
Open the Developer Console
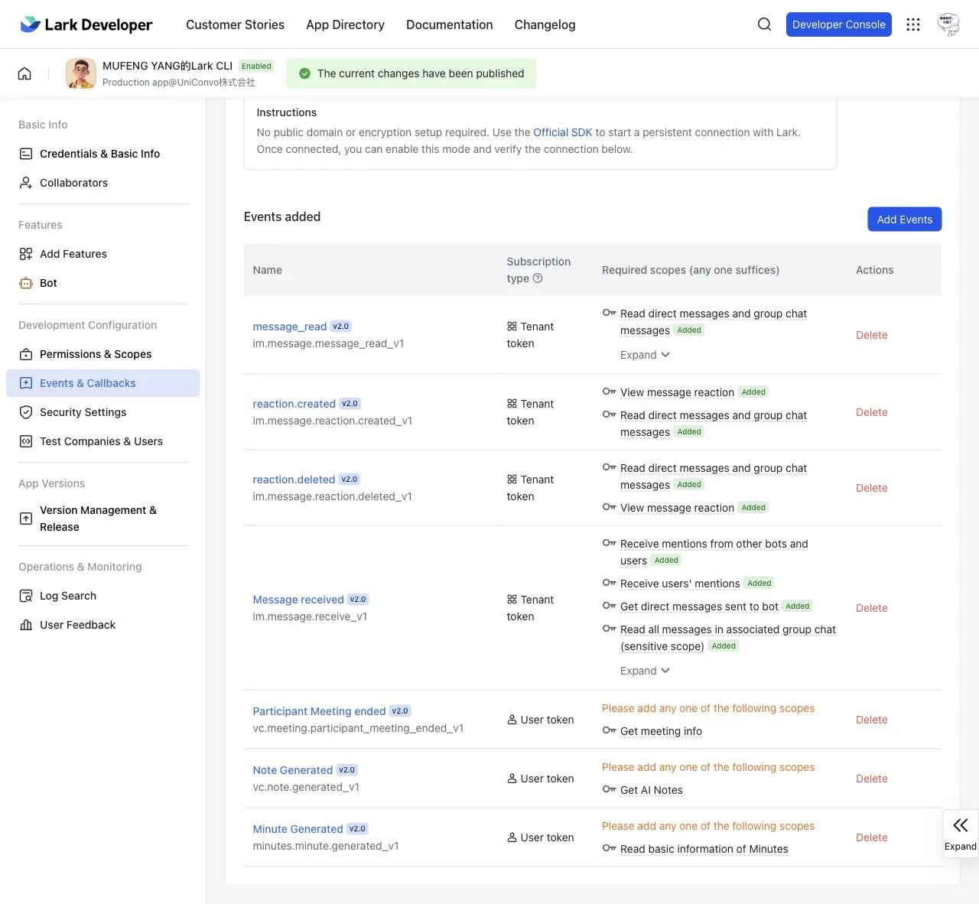(x=839, y=24)
